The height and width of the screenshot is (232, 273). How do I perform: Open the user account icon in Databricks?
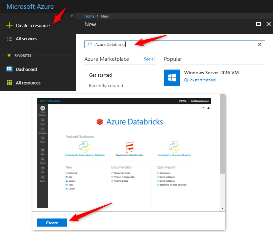coord(208,108)
